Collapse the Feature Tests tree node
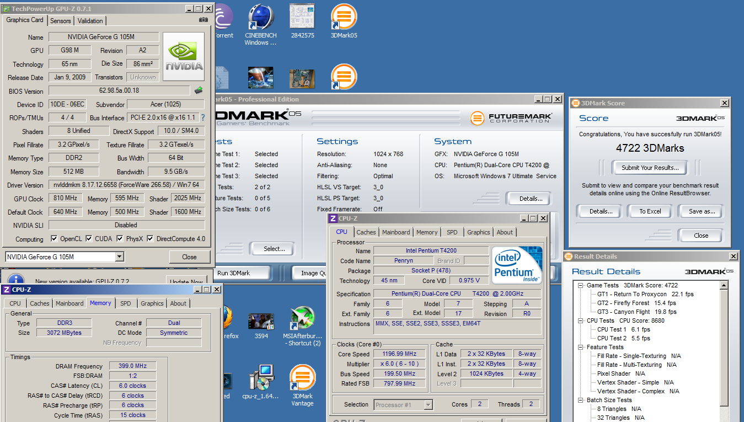This screenshot has height=422, width=744. click(x=581, y=347)
